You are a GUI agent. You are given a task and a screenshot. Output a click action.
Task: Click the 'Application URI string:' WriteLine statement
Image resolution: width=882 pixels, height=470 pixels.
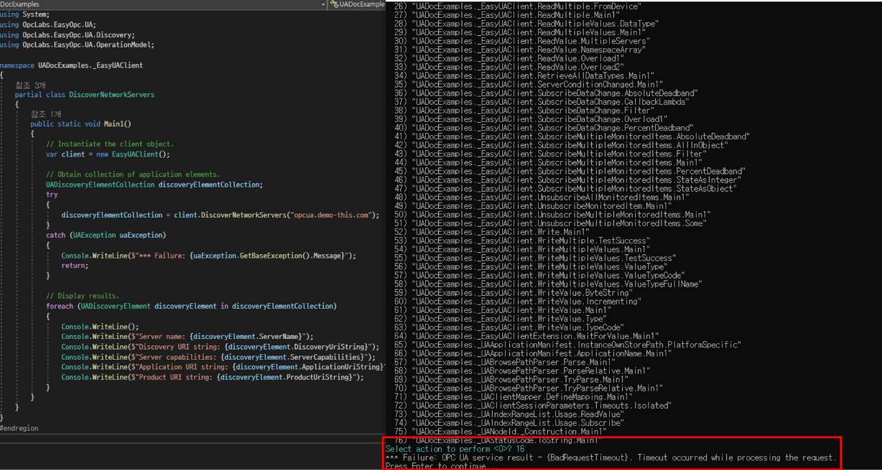(x=223, y=367)
